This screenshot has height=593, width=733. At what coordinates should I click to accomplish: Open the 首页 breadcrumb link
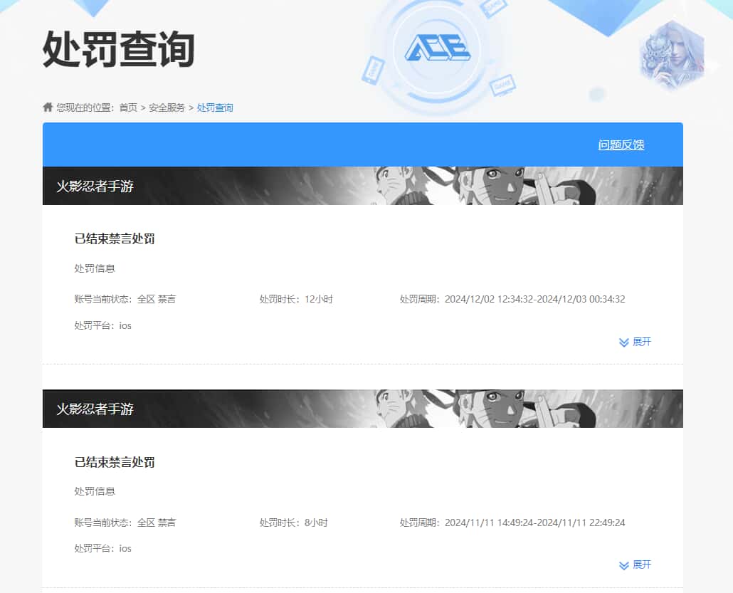[128, 107]
